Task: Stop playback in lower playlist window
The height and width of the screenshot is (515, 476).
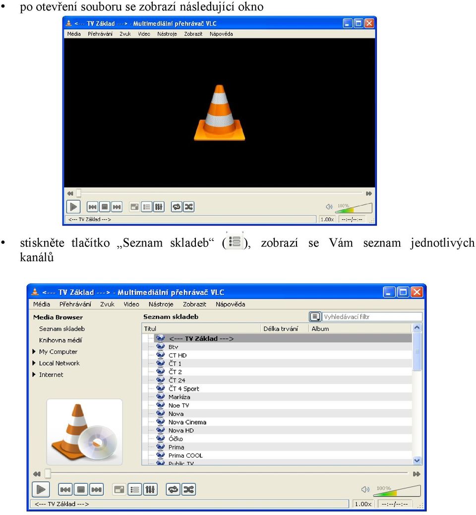Action: point(81,490)
